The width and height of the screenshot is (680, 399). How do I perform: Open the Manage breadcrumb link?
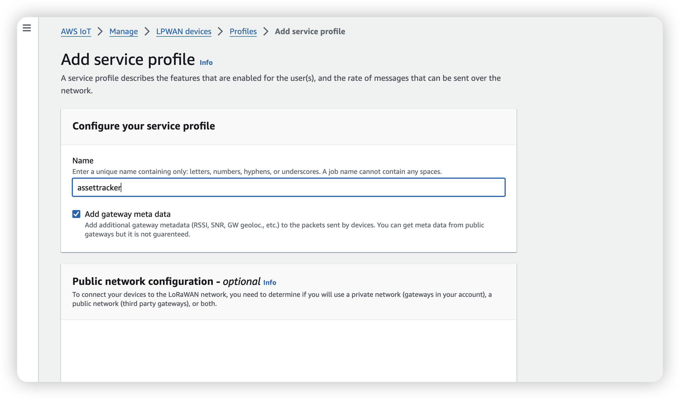pos(124,31)
